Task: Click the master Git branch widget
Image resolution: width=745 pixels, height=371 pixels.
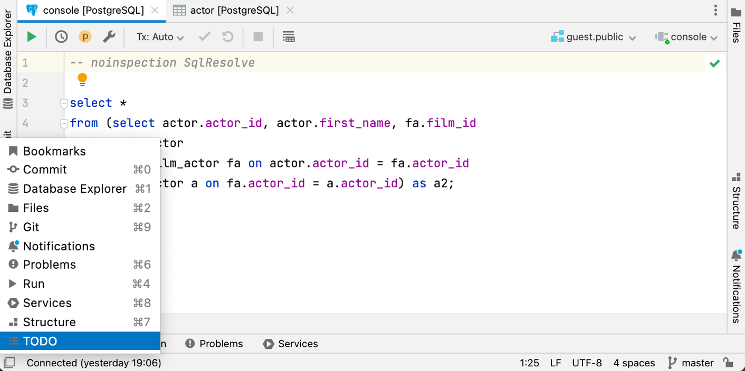Action: (x=691, y=363)
